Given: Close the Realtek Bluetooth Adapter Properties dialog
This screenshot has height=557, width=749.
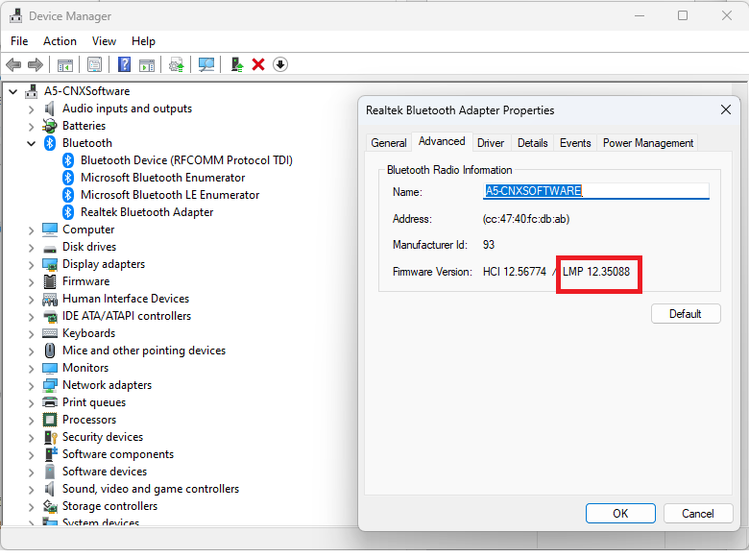Looking at the screenshot, I should pyautogui.click(x=726, y=110).
